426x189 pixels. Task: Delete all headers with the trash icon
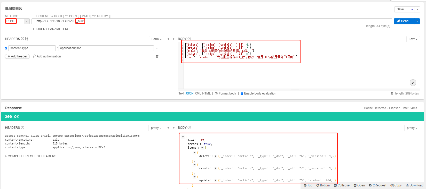pos(157,56)
